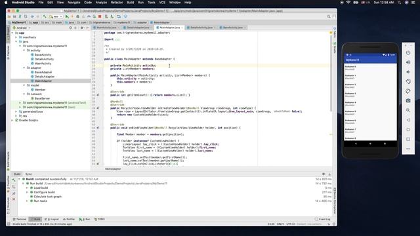The image size is (420, 236).
Task: Open the Android view dropdown in project panel
Action: click(x=22, y=28)
